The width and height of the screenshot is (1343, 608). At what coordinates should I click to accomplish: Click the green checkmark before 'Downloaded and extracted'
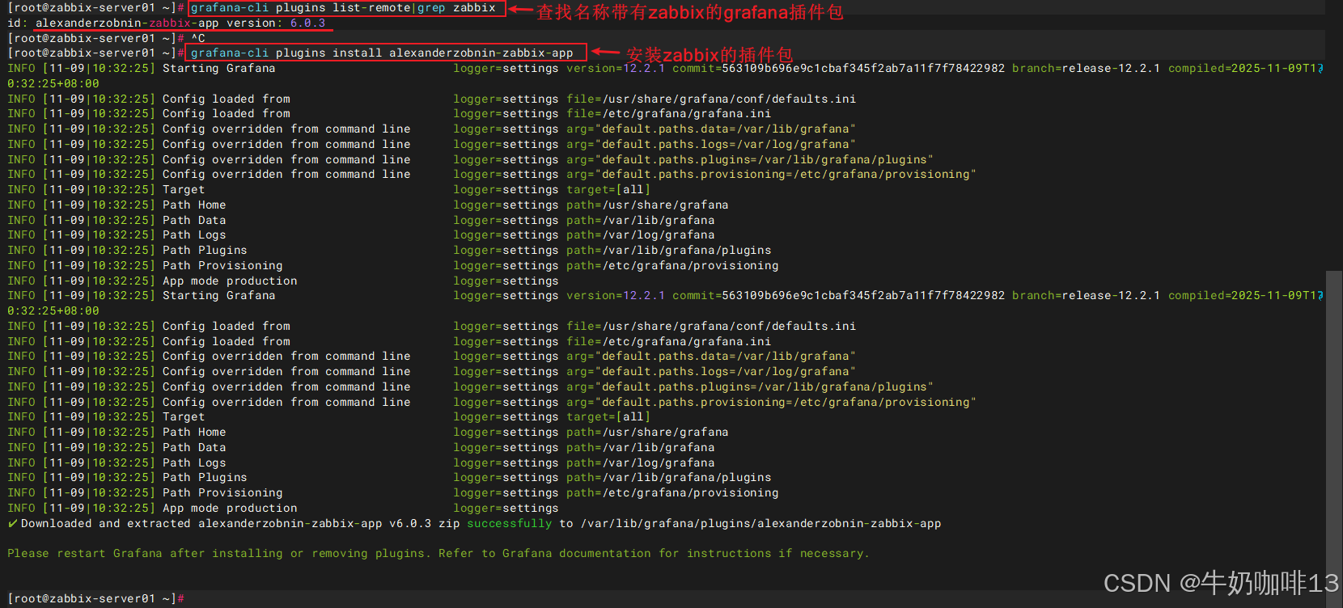click(x=13, y=523)
